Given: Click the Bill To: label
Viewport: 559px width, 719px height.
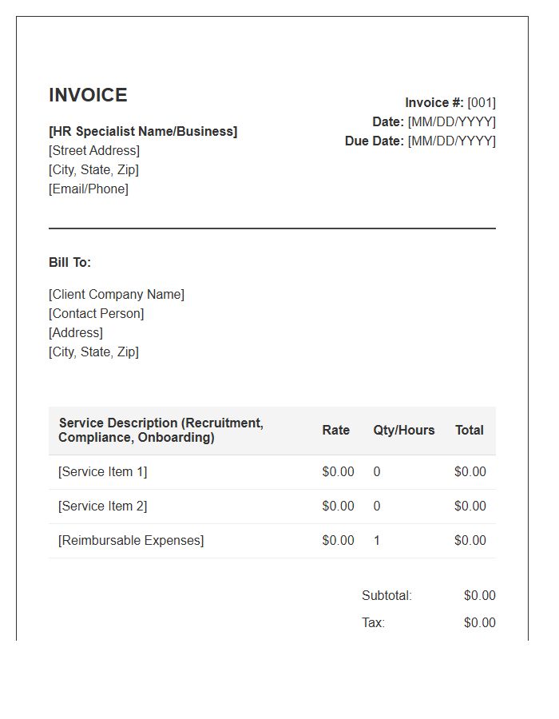Looking at the screenshot, I should (x=70, y=263).
